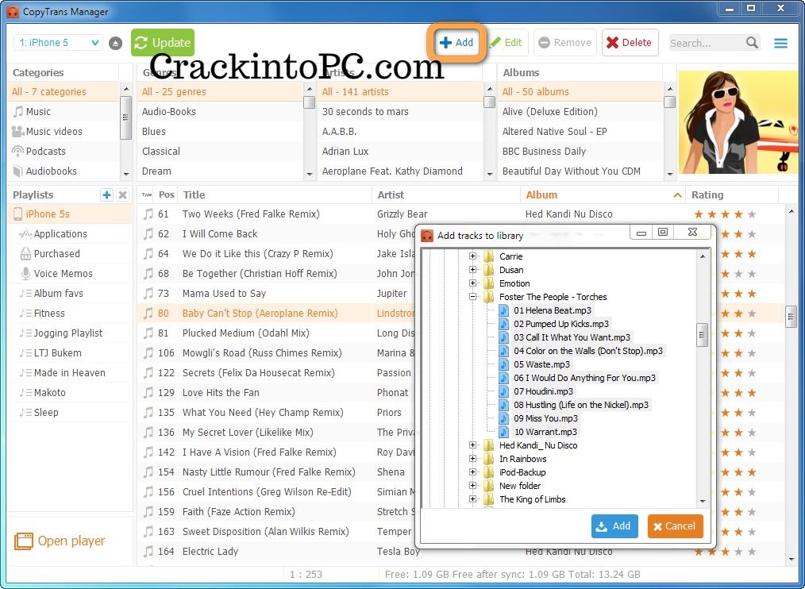Expand the New folder node
This screenshot has height=589, width=805.
(x=472, y=485)
